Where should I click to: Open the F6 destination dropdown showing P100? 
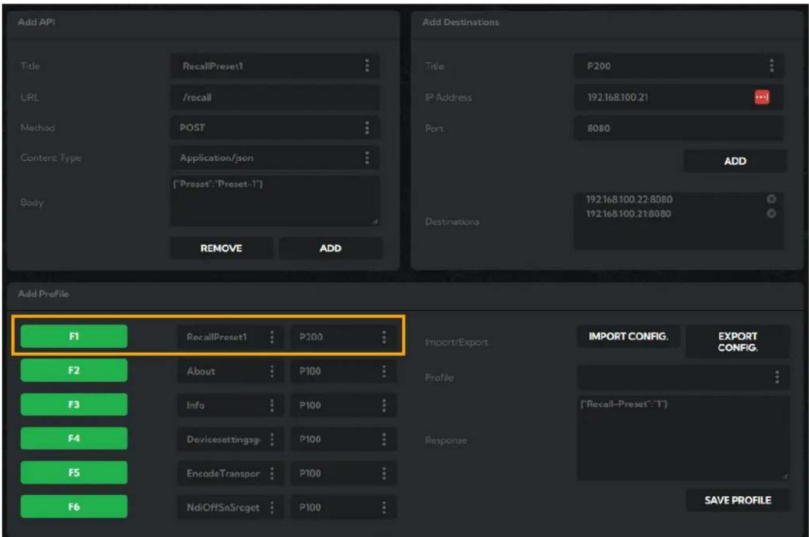click(x=344, y=508)
